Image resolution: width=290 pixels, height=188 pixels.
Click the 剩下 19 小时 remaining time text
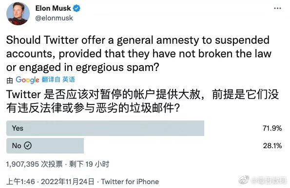[x=89, y=164]
